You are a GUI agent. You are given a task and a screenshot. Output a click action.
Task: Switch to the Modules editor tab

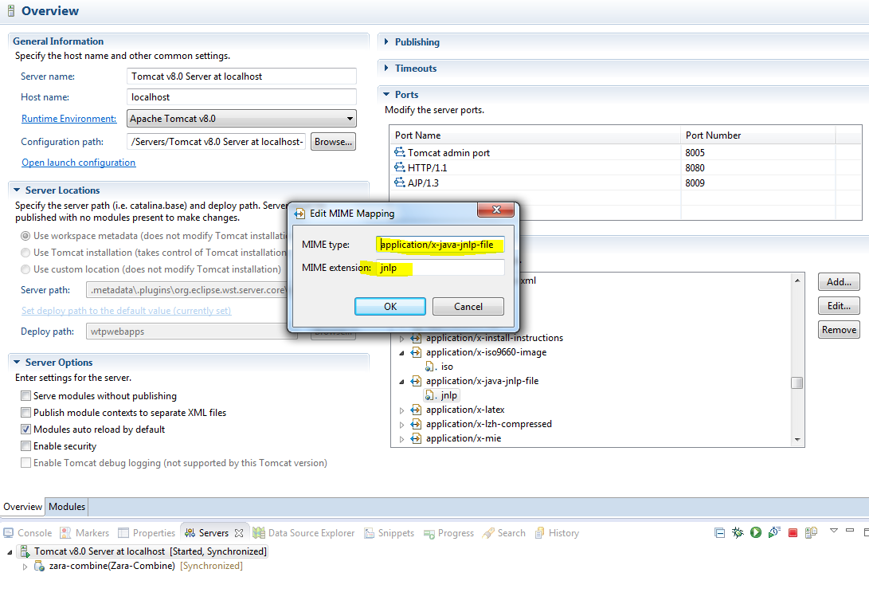click(66, 507)
